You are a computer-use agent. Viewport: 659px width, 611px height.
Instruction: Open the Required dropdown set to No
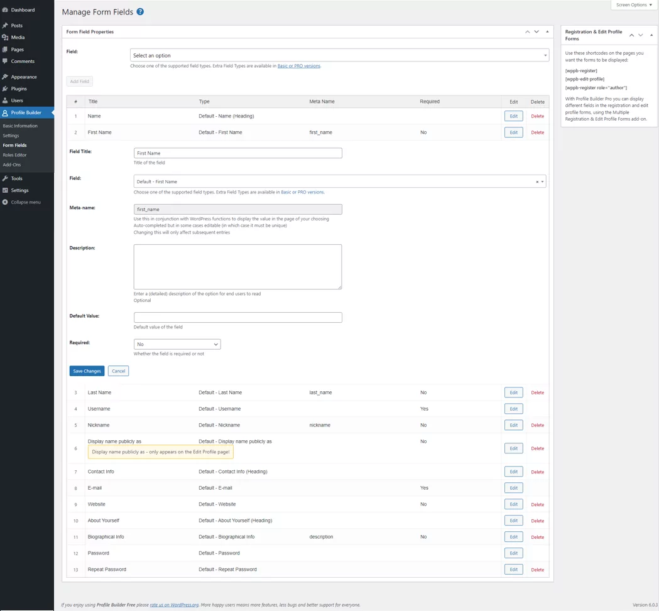point(177,344)
